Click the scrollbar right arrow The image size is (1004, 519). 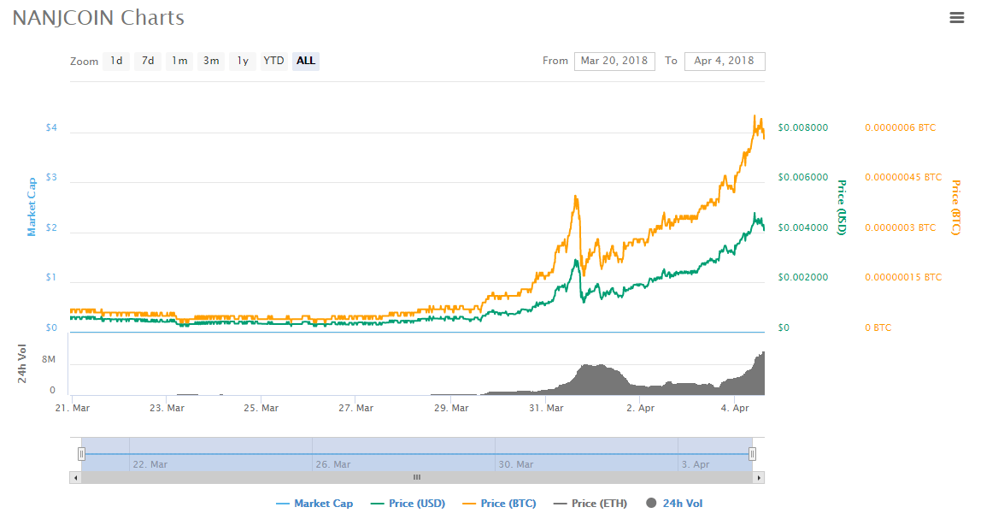tap(759, 477)
